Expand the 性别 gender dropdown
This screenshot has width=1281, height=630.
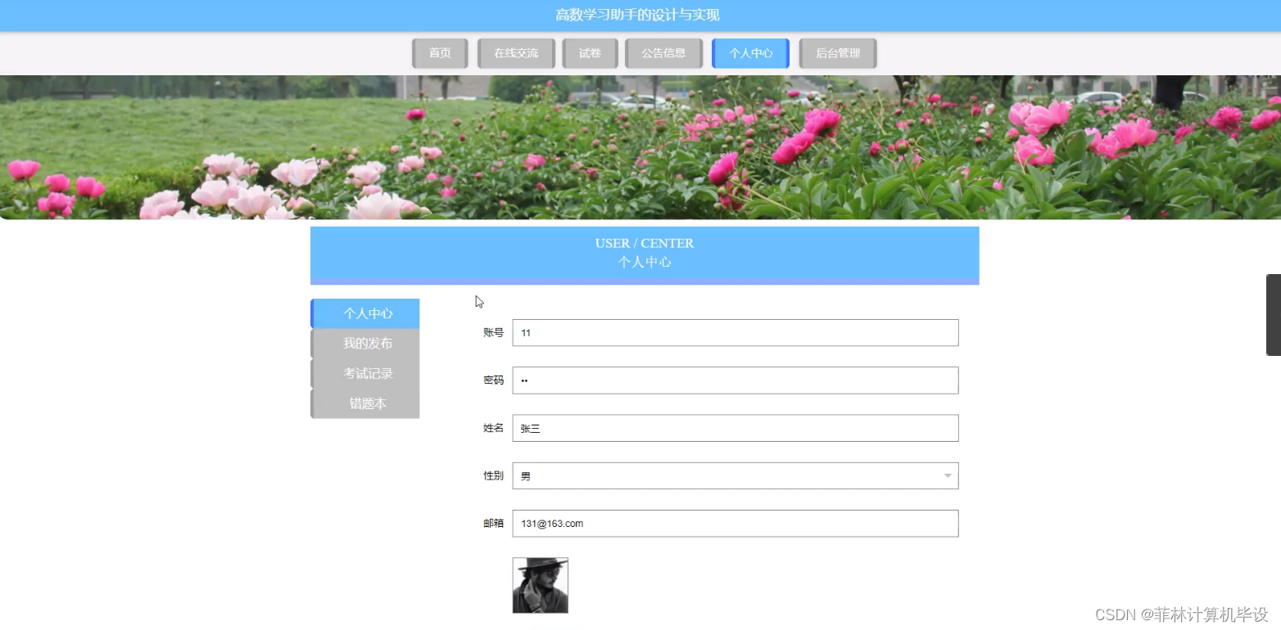point(947,475)
